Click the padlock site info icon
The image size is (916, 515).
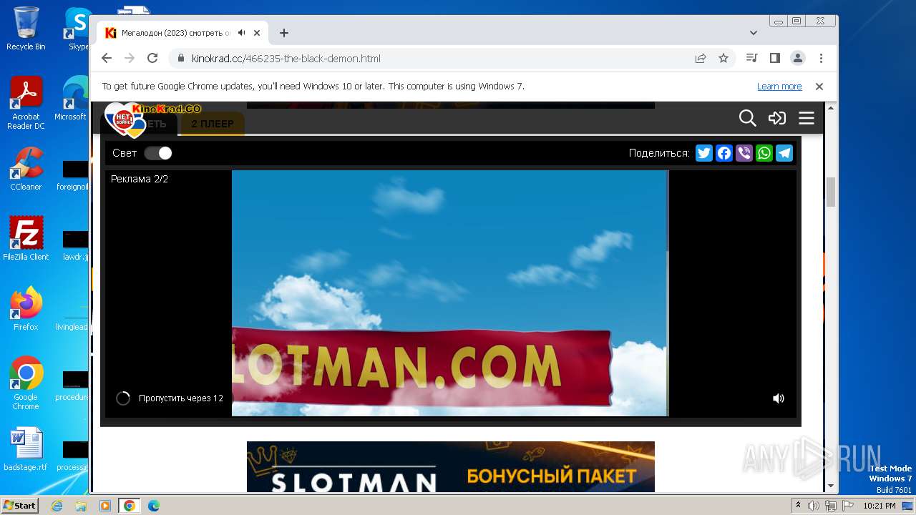click(x=181, y=59)
